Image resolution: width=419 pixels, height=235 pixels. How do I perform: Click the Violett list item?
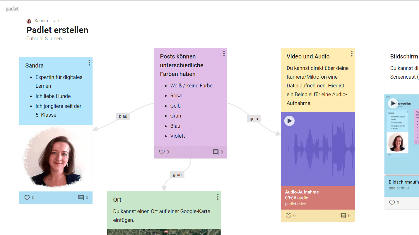(x=178, y=136)
